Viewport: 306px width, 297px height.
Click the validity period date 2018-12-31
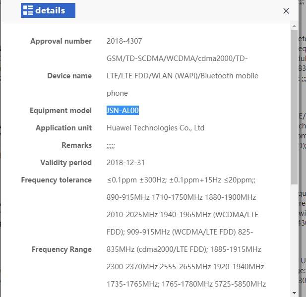(x=125, y=163)
